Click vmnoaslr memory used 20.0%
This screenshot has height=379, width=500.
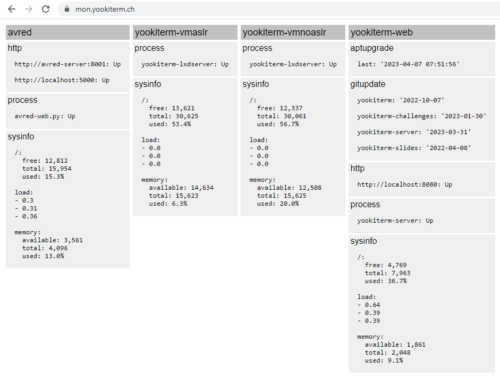[x=278, y=204]
